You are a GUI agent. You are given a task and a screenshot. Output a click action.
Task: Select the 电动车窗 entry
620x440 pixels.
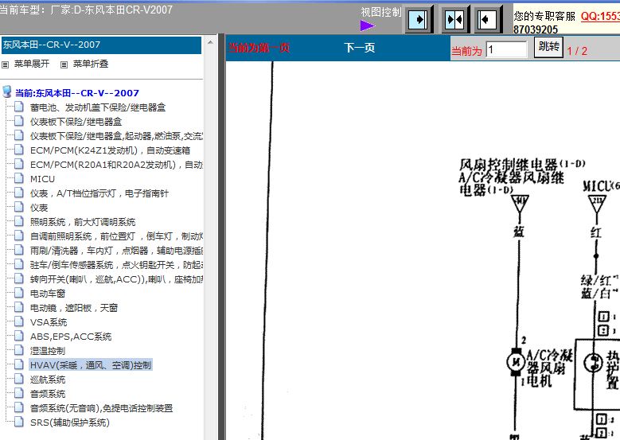coord(48,294)
